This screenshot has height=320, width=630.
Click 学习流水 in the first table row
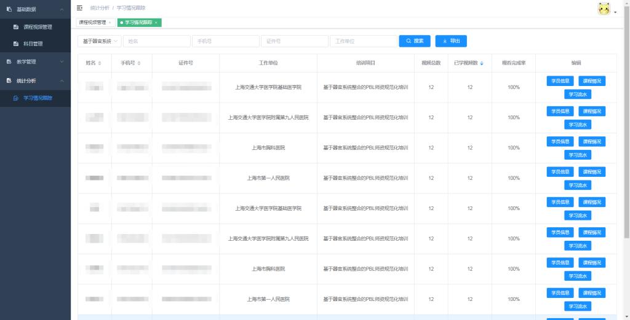click(578, 94)
